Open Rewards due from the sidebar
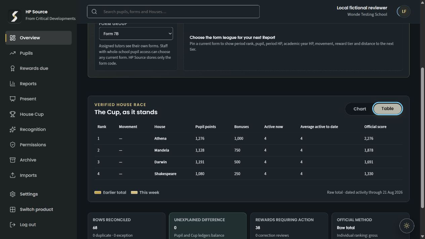This screenshot has width=425, height=239. coord(34,68)
